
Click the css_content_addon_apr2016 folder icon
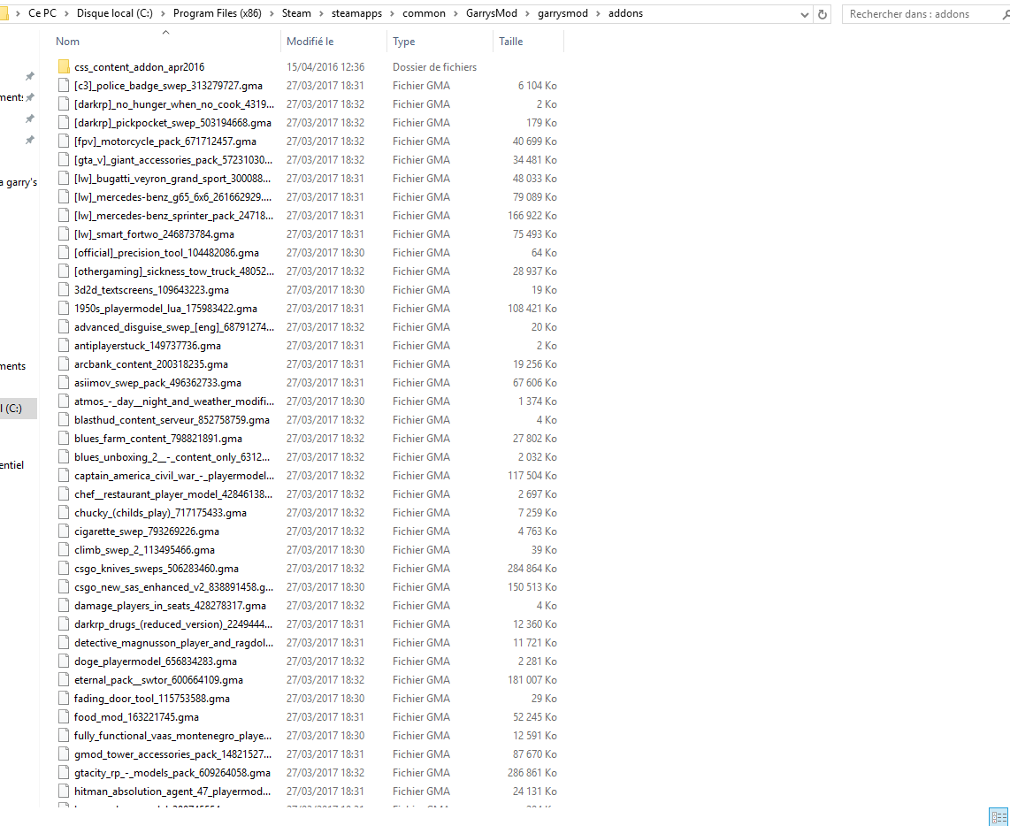coord(63,66)
